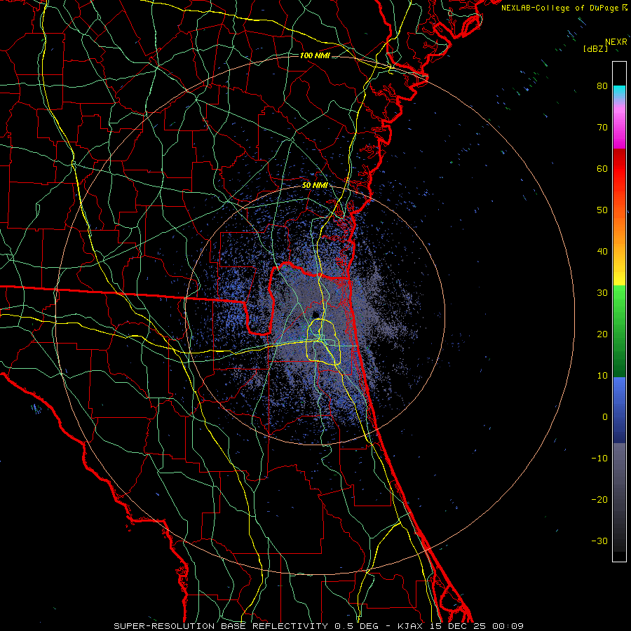The height and width of the screenshot is (631, 631).
Task: Click the 30 value on dBZ scale
Action: (x=602, y=293)
